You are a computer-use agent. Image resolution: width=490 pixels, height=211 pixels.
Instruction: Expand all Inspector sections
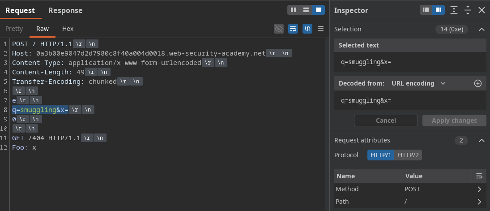[x=454, y=10]
